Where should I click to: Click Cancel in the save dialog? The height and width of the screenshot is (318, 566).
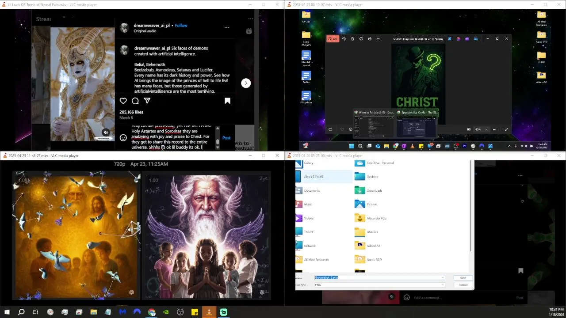(463, 285)
